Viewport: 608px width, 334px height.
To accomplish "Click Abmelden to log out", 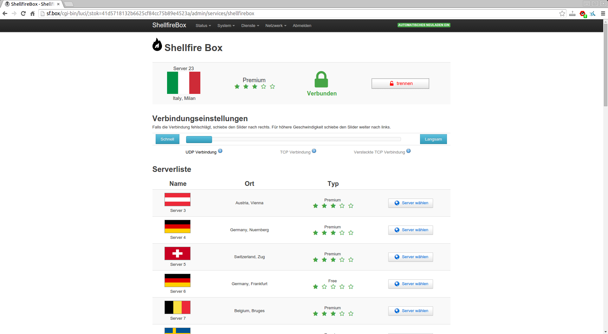I will coord(302,26).
